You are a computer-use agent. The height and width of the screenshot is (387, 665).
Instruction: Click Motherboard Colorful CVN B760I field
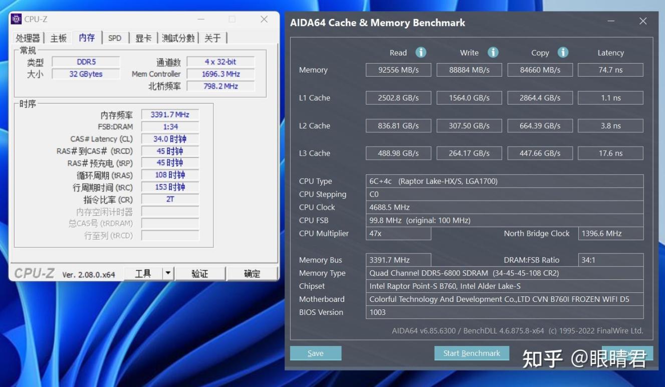pyautogui.click(x=505, y=299)
